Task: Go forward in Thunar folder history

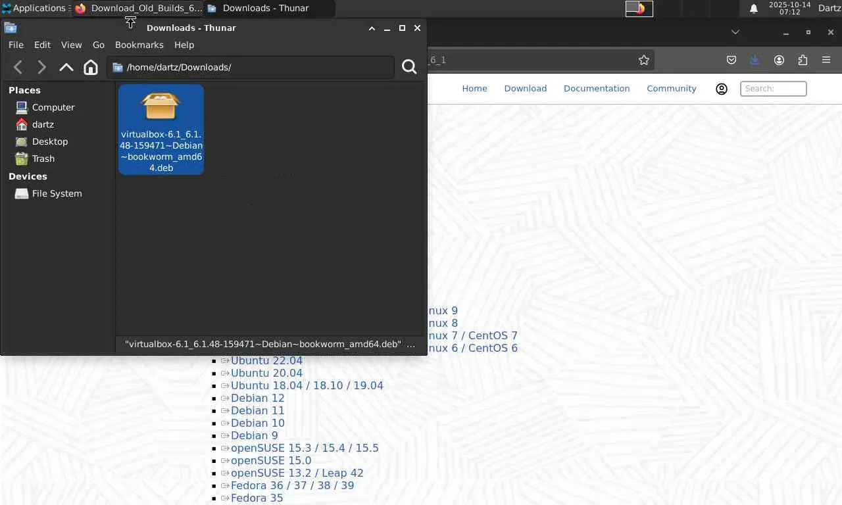Action: [41, 67]
